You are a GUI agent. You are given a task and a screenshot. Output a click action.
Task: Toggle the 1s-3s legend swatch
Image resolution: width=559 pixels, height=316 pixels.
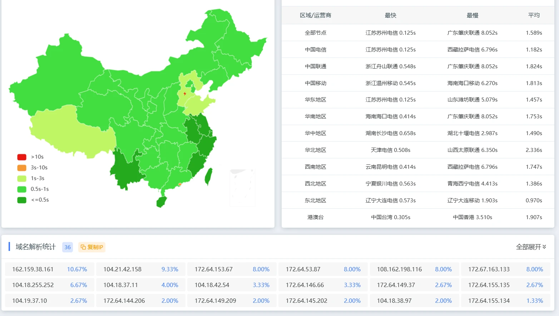click(x=22, y=178)
